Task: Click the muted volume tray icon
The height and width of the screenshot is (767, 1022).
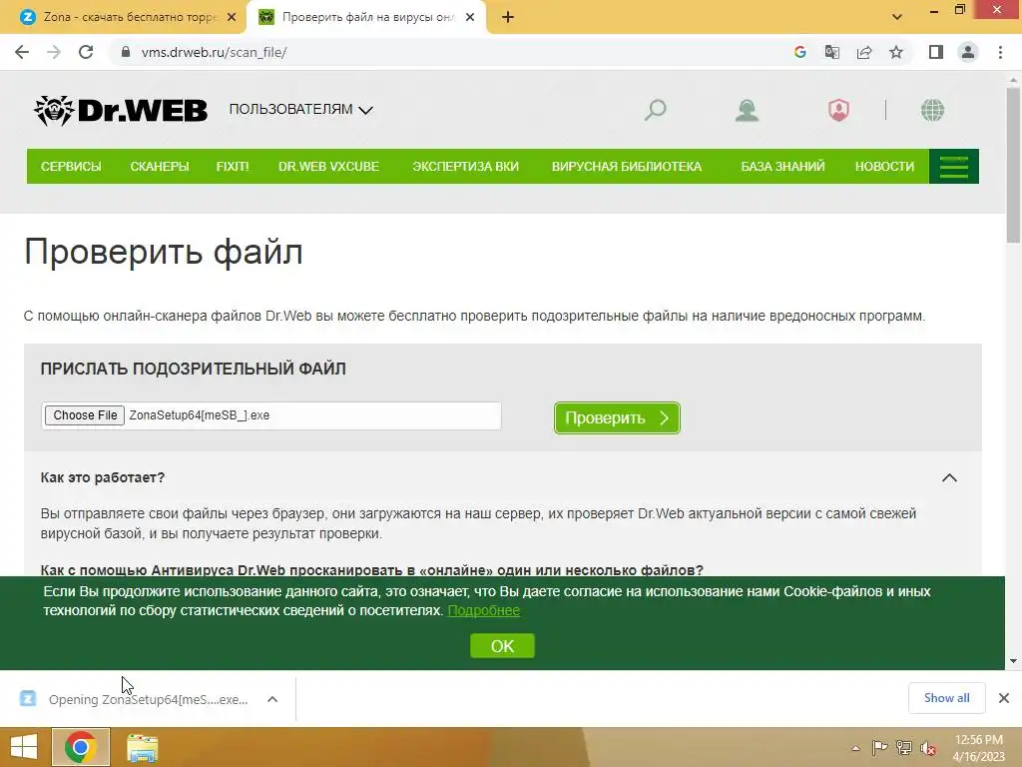Action: pos(928,748)
